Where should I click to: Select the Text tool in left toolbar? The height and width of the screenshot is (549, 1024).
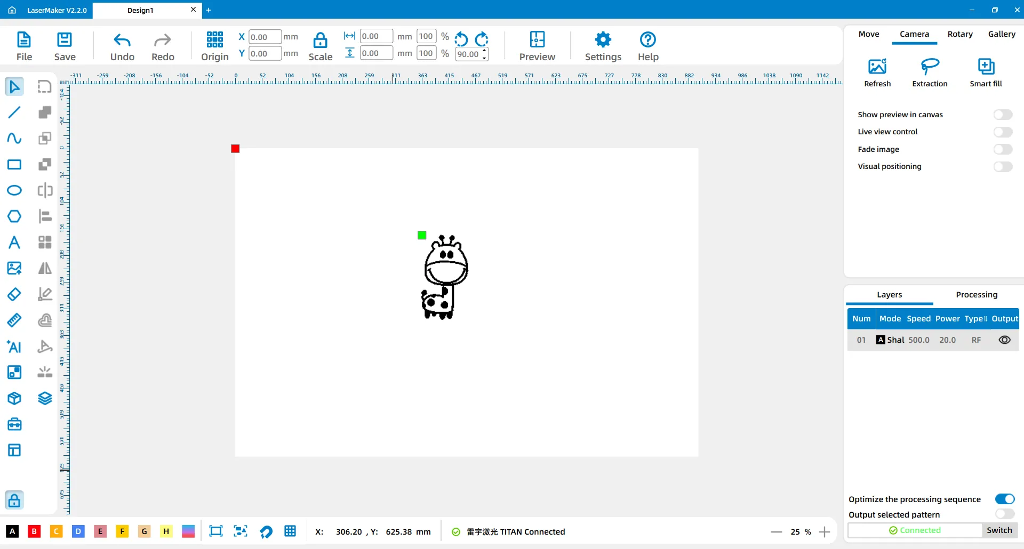(x=14, y=243)
